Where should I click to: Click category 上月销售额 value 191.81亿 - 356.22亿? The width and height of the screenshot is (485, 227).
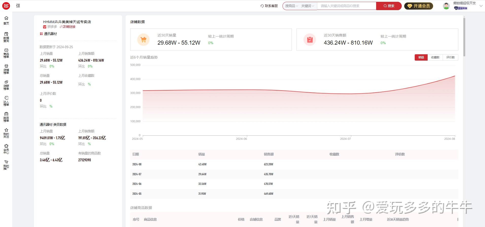click(x=92, y=138)
